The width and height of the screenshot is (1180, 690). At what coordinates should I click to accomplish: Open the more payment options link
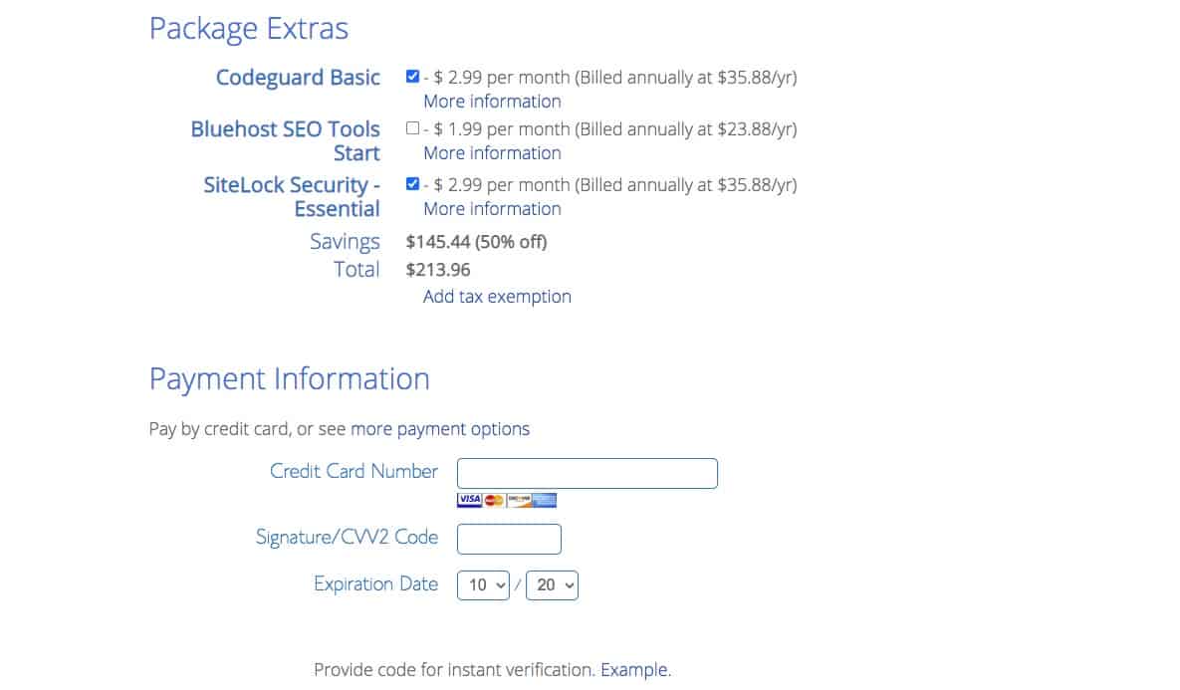click(440, 429)
